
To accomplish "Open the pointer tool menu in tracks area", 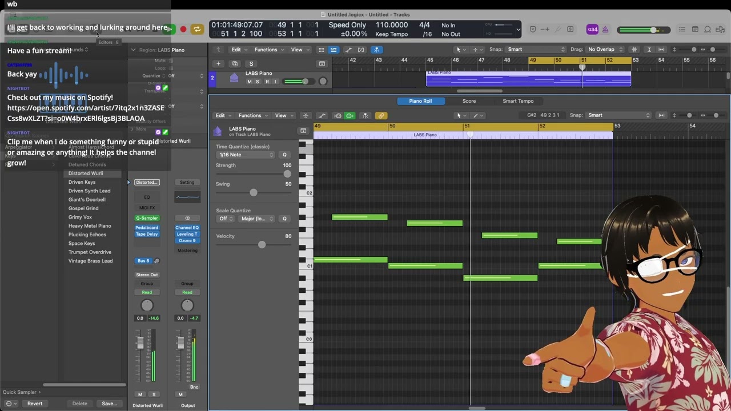I will 460,50.
